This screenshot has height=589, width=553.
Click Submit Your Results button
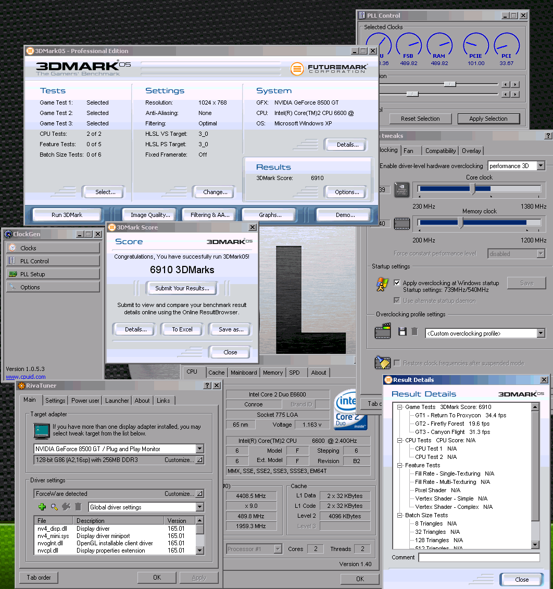tap(182, 288)
